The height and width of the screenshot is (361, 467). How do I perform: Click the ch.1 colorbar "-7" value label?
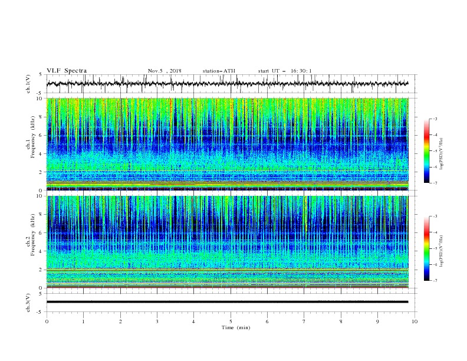(x=435, y=183)
